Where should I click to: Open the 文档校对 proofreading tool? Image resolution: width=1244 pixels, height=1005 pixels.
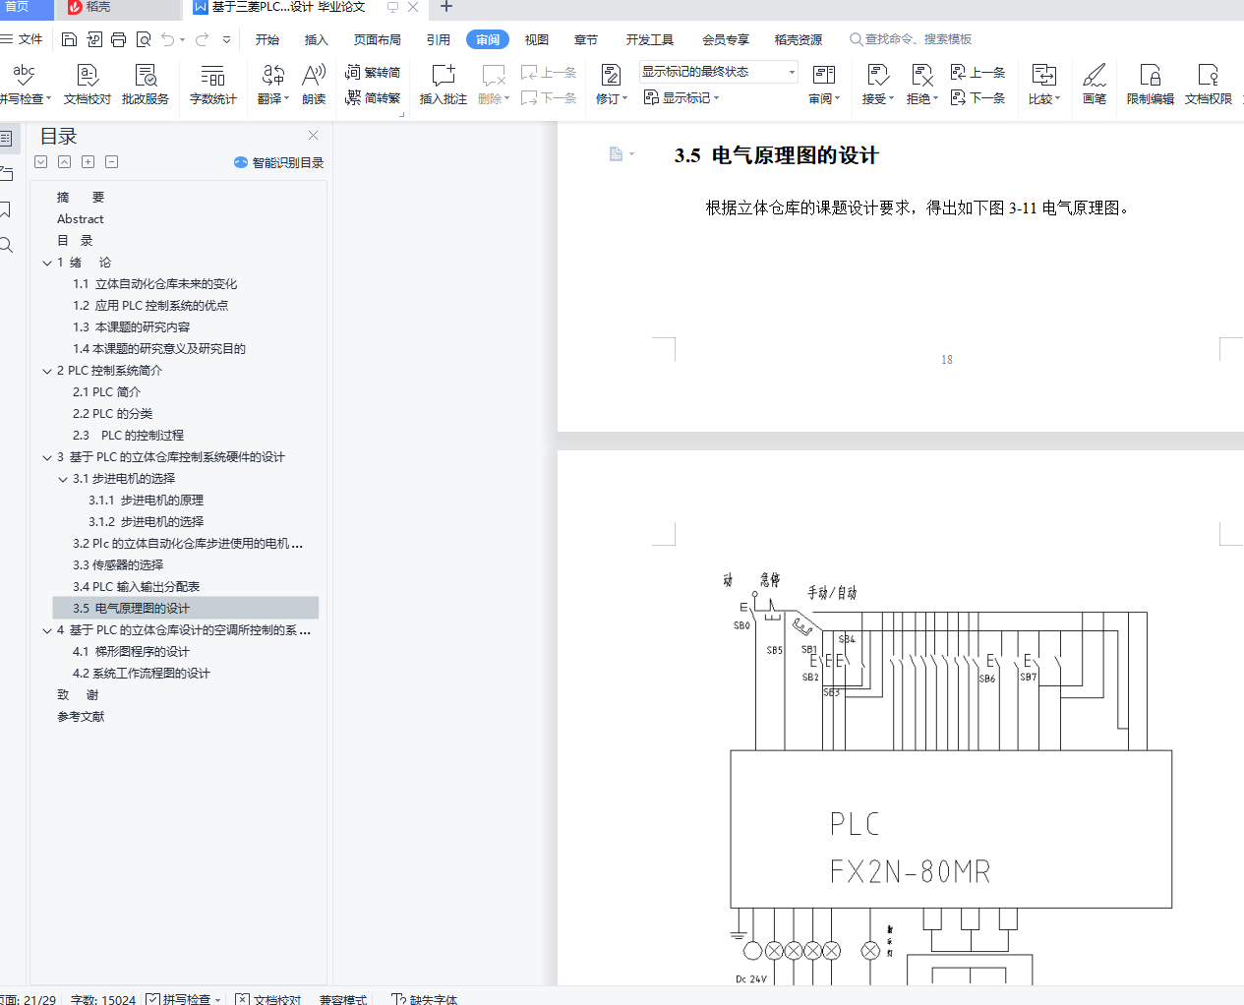(x=88, y=85)
